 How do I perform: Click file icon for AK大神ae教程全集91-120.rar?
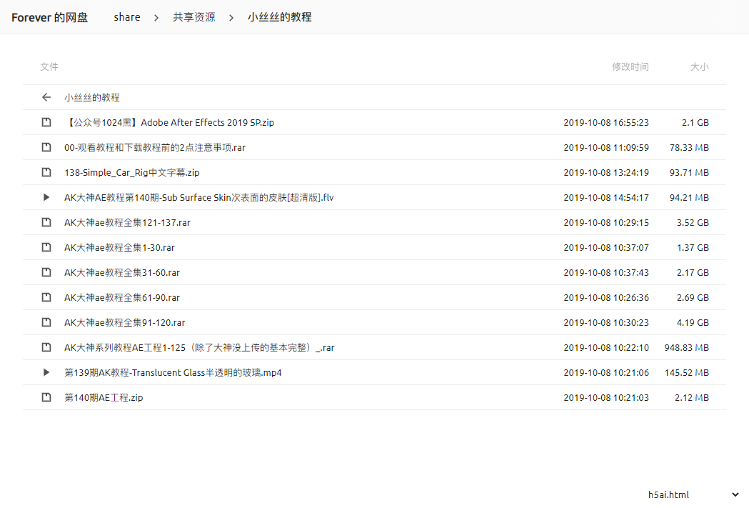pyautogui.click(x=46, y=322)
